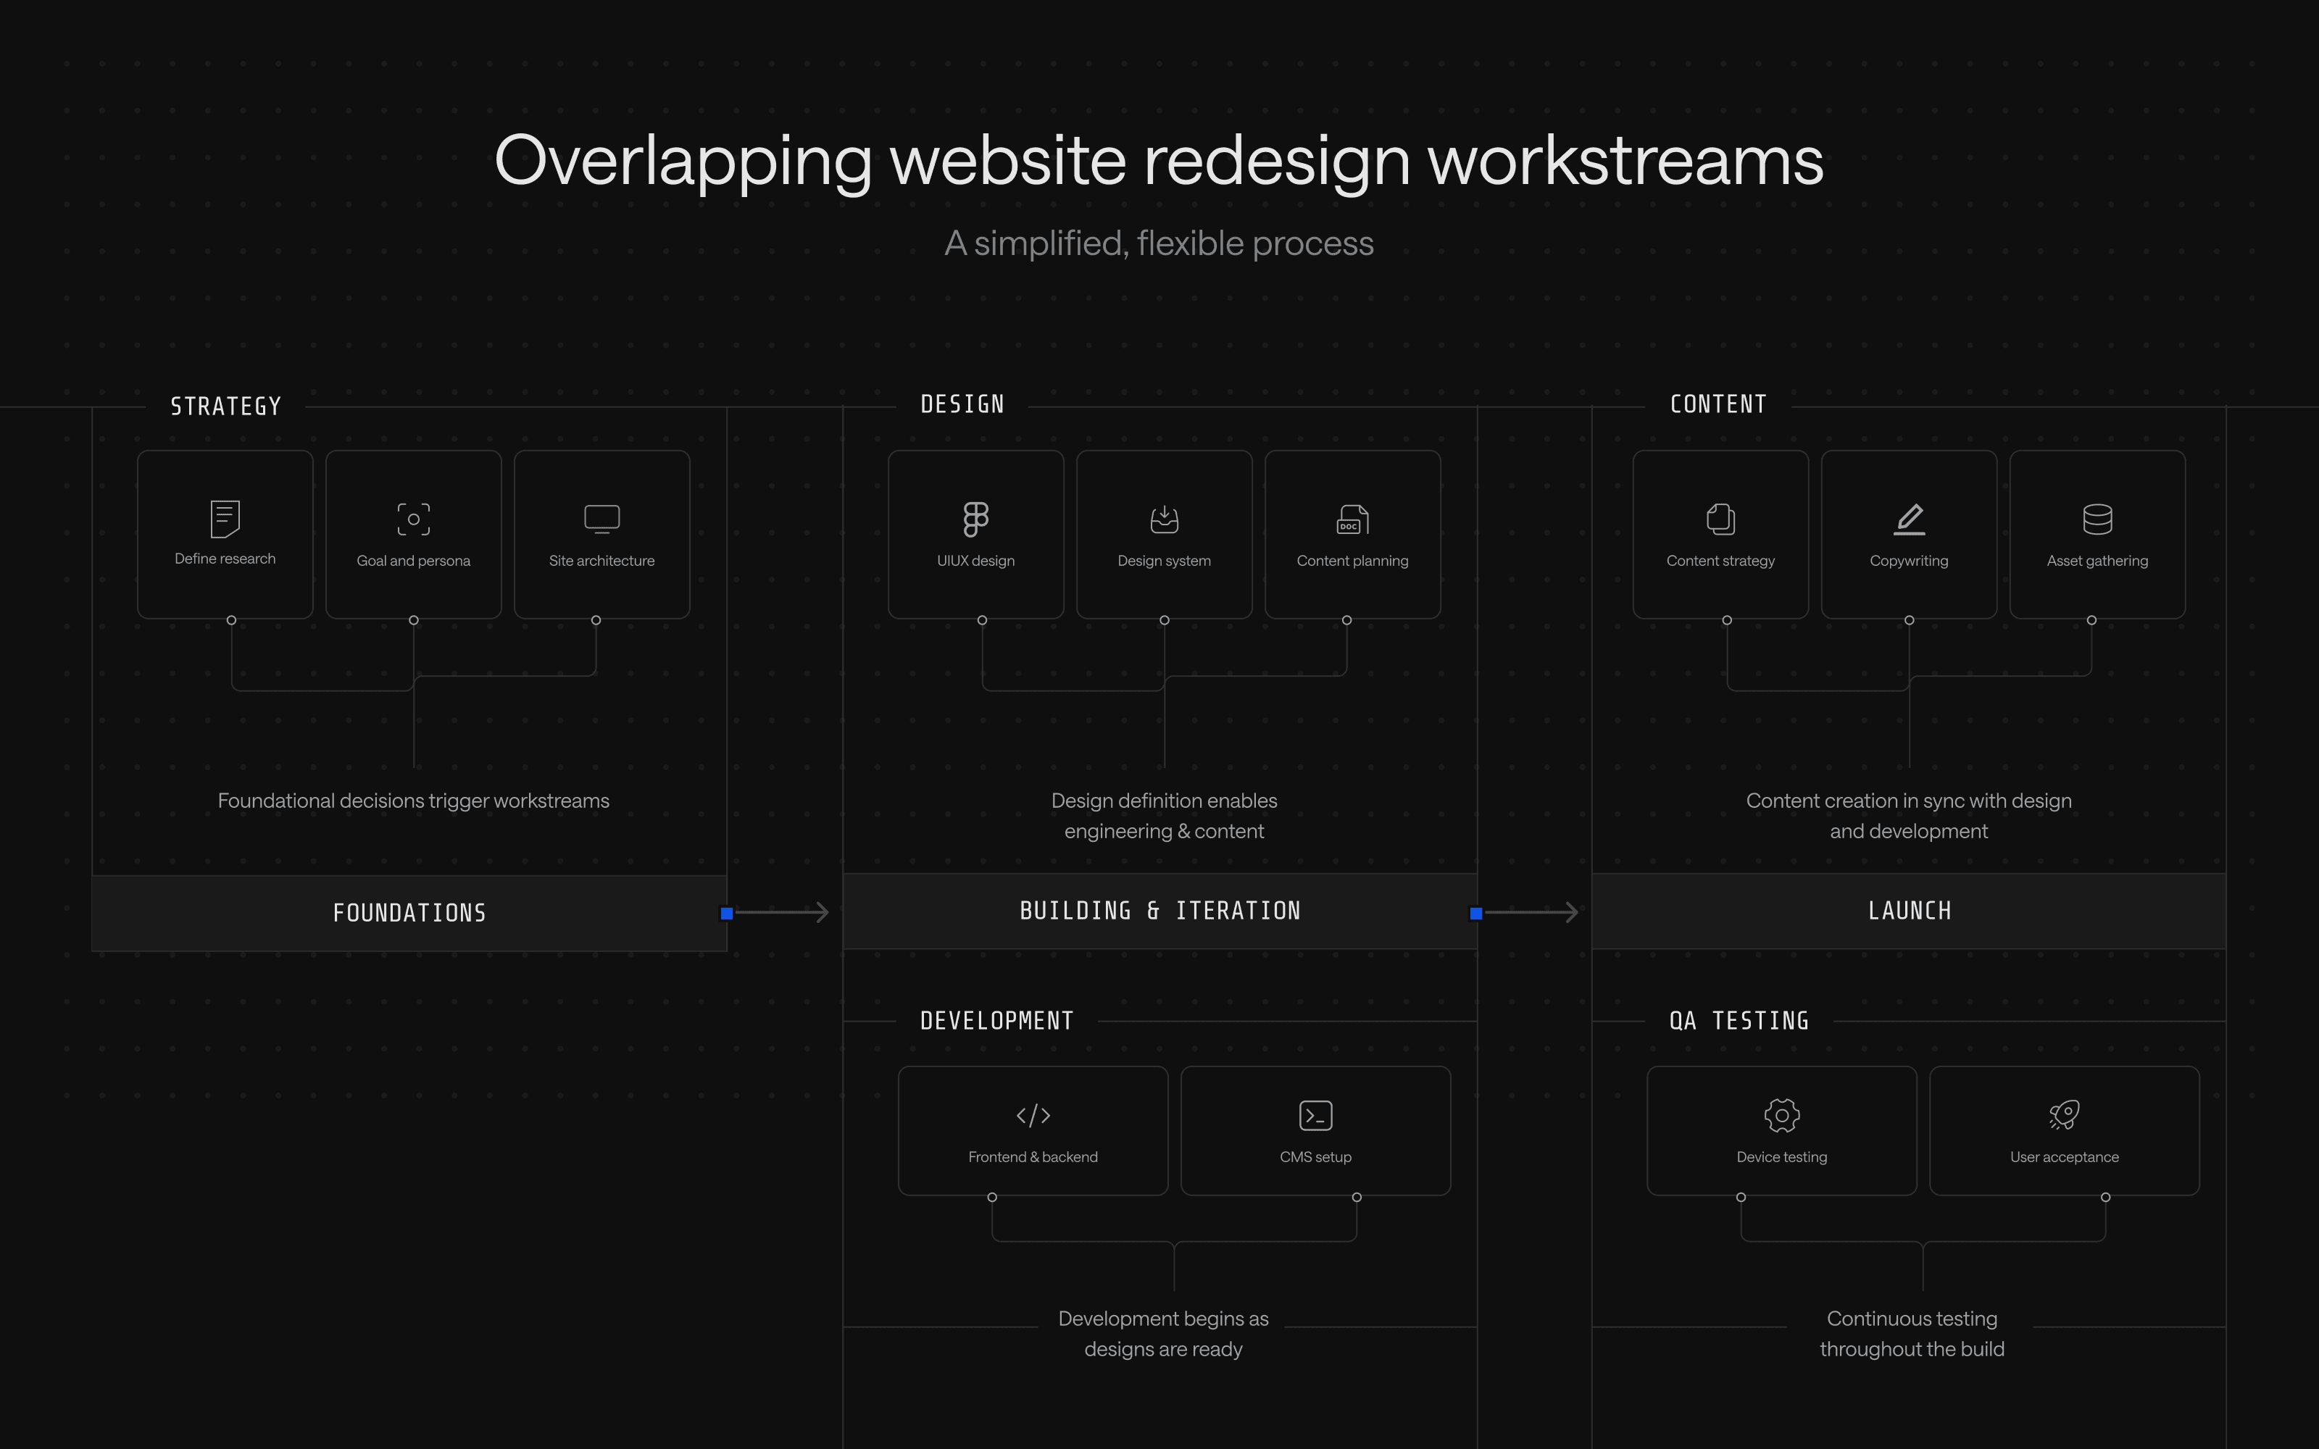Click the blue square after BUILDING & ITERATION
The width and height of the screenshot is (2319, 1449).
tap(1475, 914)
